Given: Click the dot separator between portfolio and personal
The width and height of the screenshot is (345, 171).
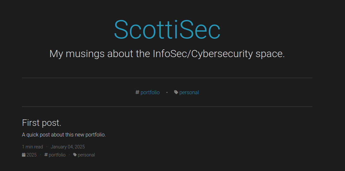Looking at the screenshot, I should pos(167,93).
